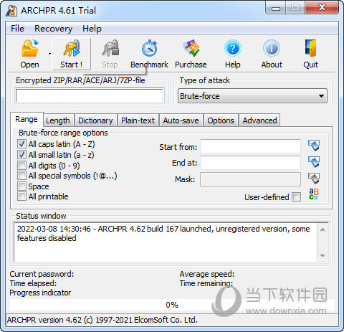The height and width of the screenshot is (332, 344).
Task: Open the Help menu in menu bar
Action: point(92,29)
